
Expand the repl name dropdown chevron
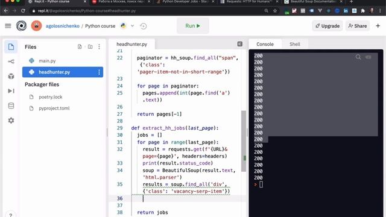[x=132, y=26]
